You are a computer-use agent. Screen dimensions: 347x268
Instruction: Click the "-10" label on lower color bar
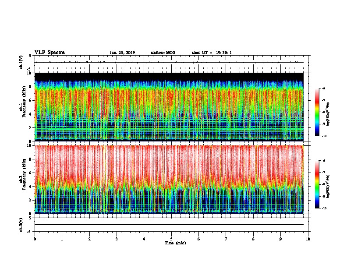click(x=324, y=208)
